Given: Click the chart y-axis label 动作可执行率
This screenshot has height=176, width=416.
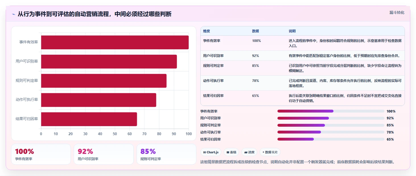Looking at the screenshot, I should [27, 99].
